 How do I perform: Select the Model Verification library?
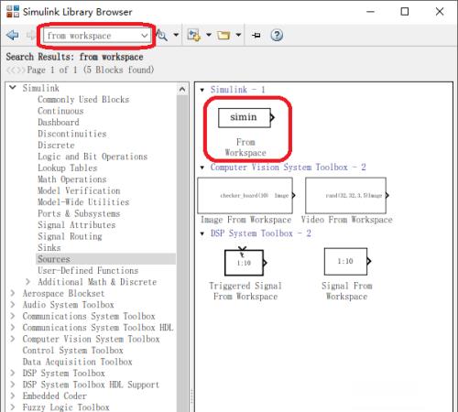[79, 190]
